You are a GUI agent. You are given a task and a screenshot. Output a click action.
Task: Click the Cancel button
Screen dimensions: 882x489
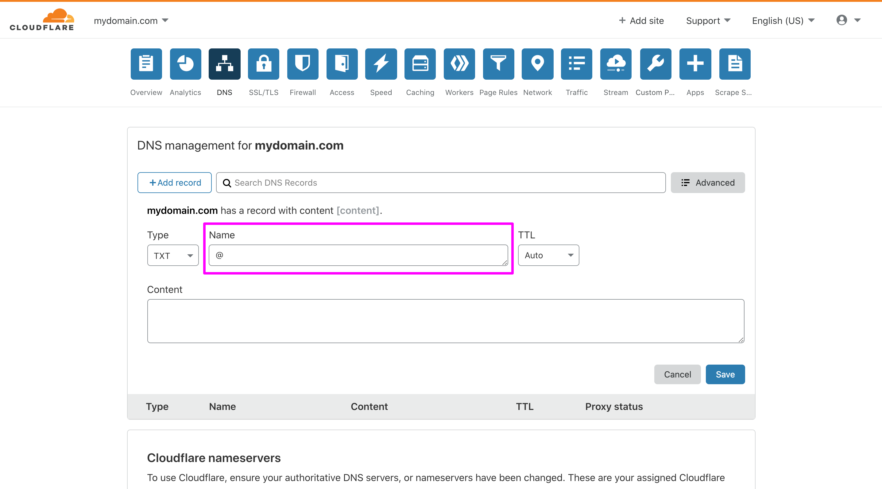pos(677,374)
